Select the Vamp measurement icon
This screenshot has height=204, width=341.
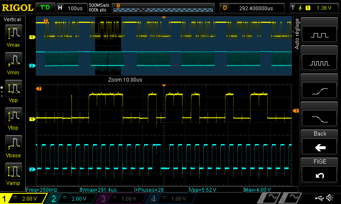[x=14, y=171]
